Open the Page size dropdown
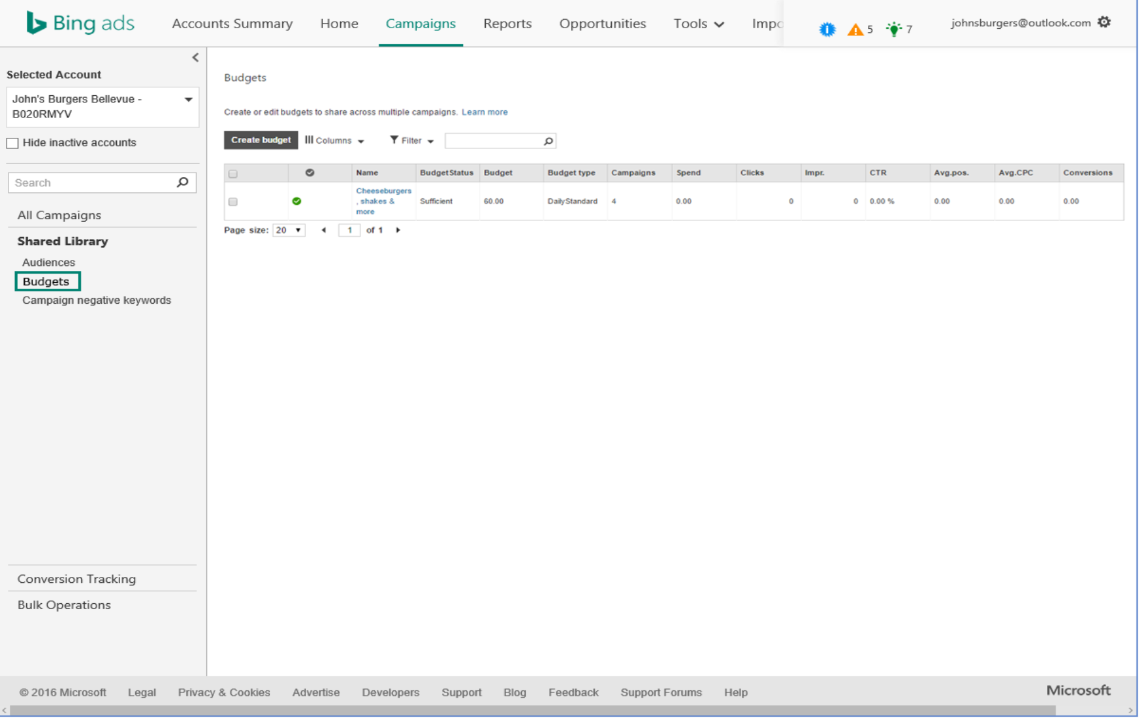Screen dimensions: 1139x718 pos(289,230)
